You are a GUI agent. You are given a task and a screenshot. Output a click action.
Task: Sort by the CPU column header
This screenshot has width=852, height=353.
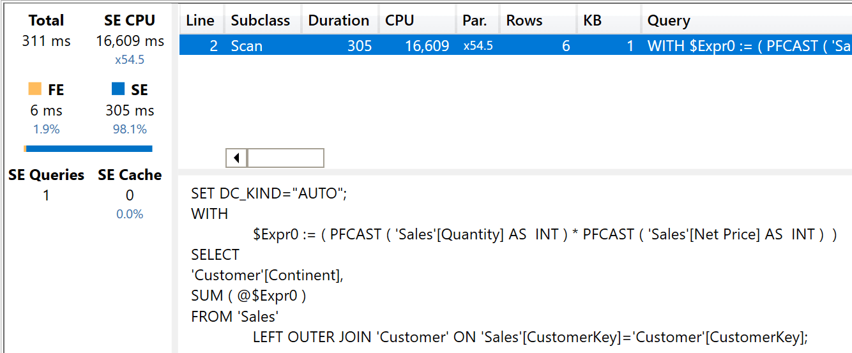click(x=417, y=20)
